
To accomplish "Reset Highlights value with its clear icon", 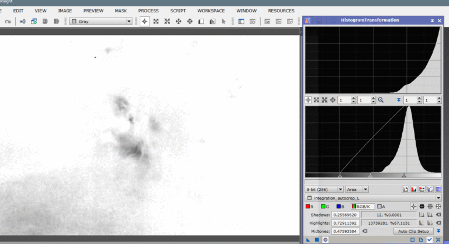I will (x=438, y=223).
